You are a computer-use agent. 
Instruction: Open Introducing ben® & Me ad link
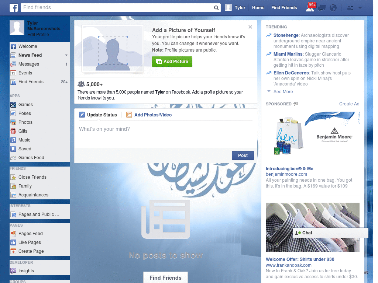[x=289, y=169]
